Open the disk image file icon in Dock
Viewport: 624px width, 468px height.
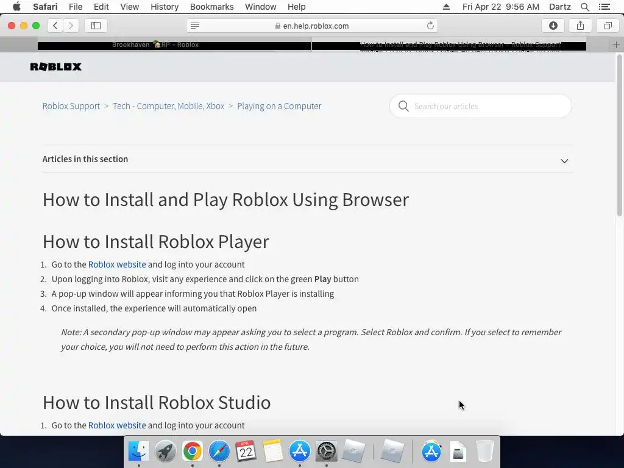point(458,452)
